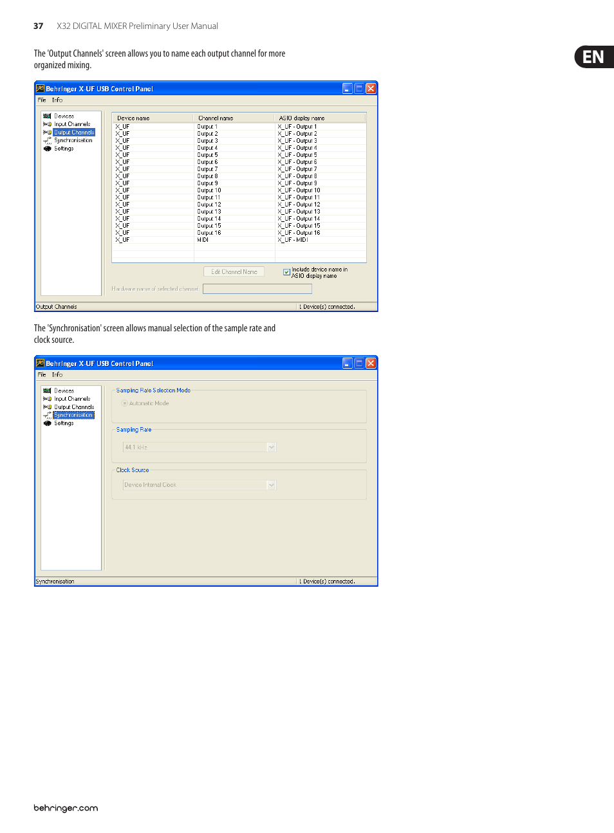Click Settings icon in the channel-table window tree
The image size is (614, 833).
click(47, 149)
